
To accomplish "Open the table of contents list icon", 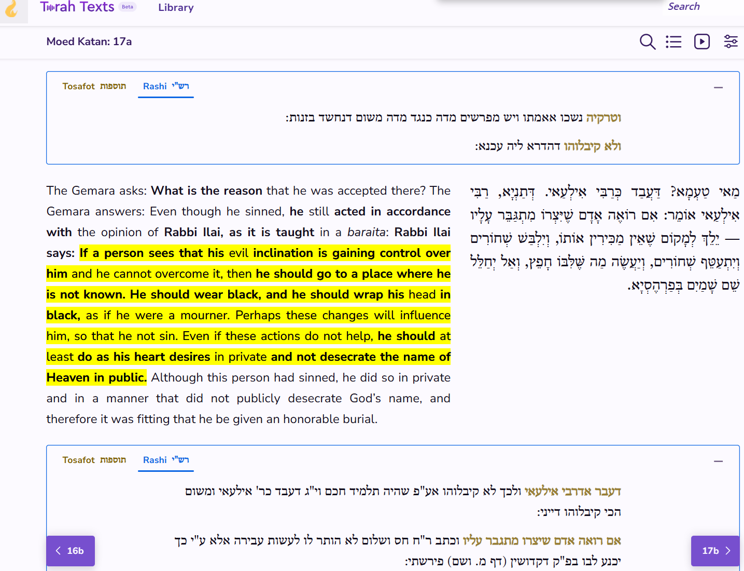I will point(673,42).
